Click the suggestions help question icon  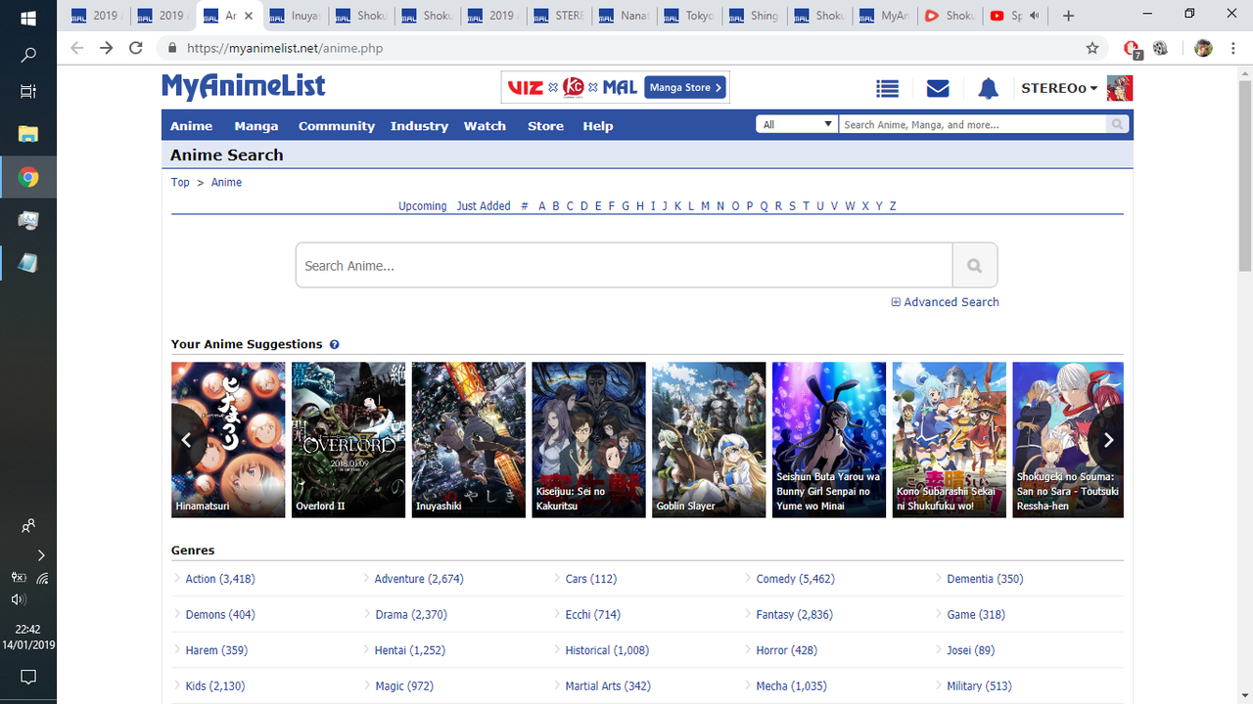335,344
